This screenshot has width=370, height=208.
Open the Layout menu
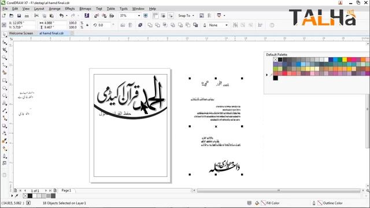coord(39,9)
